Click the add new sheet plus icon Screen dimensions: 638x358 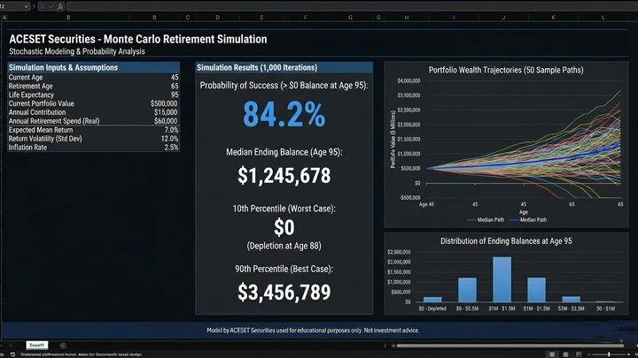[62, 343]
